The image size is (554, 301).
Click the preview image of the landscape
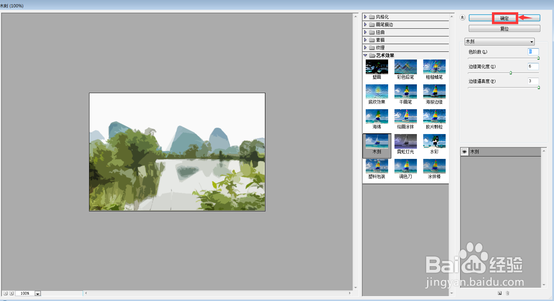click(x=177, y=152)
